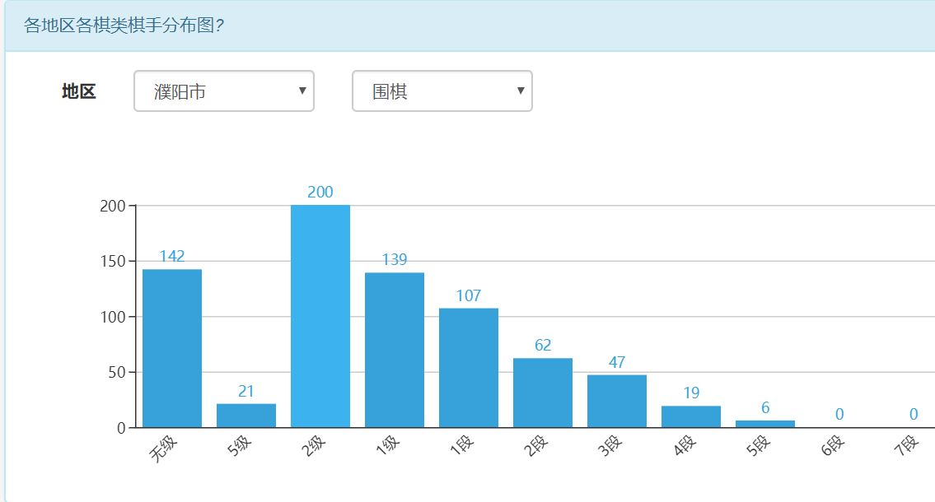Click the 3段 bar showing 47
The height and width of the screenshot is (502, 935).
(617, 401)
